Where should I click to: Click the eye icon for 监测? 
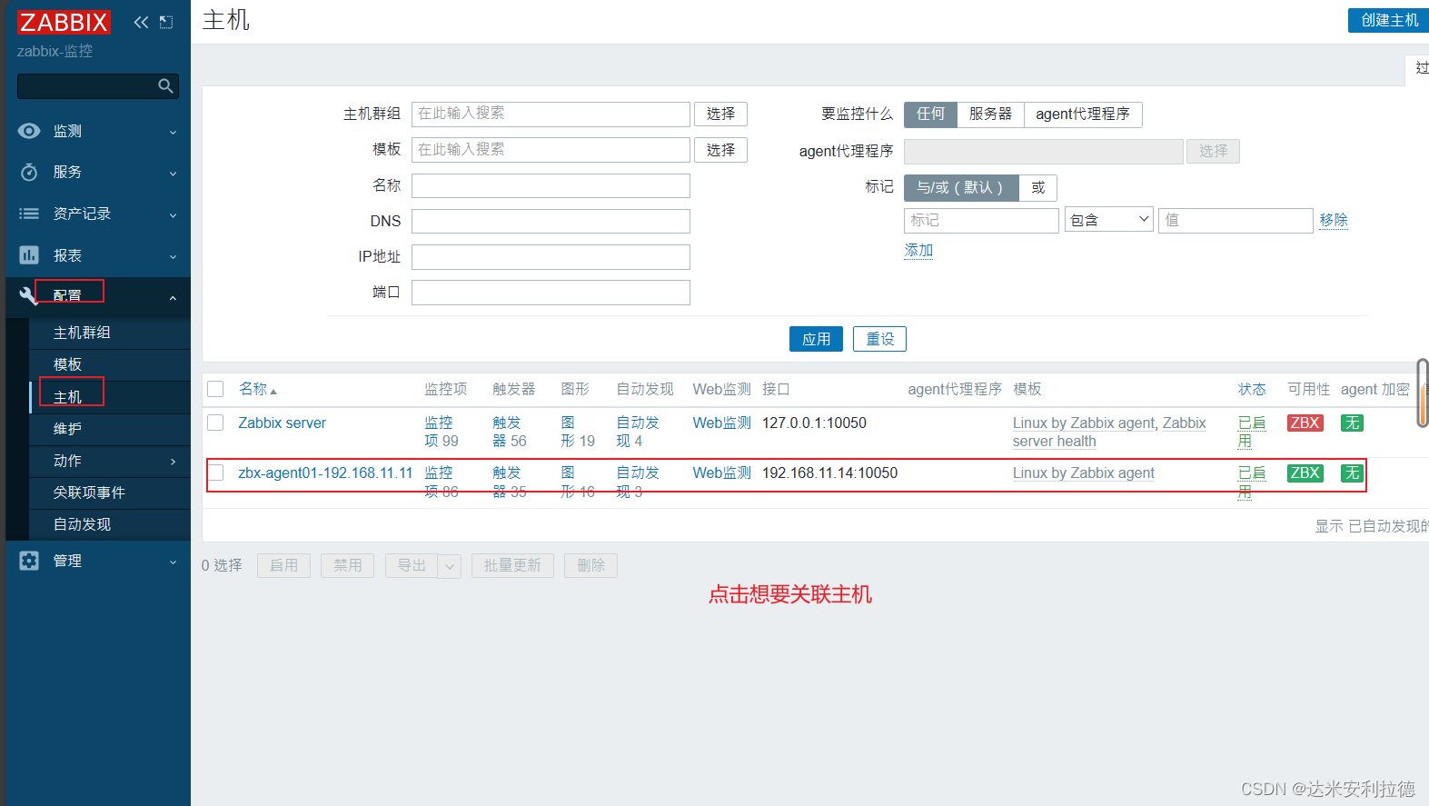[29, 131]
